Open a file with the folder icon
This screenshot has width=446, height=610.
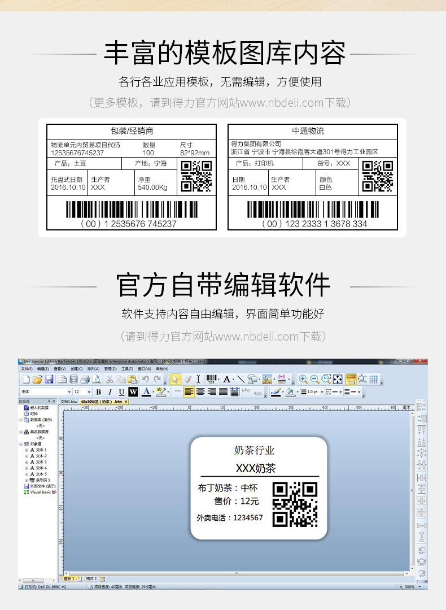[37, 379]
